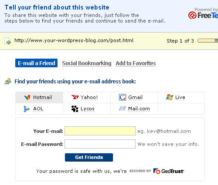Focus the Your E-mail input field
The width and height of the screenshot is (218, 185).
click(100, 131)
